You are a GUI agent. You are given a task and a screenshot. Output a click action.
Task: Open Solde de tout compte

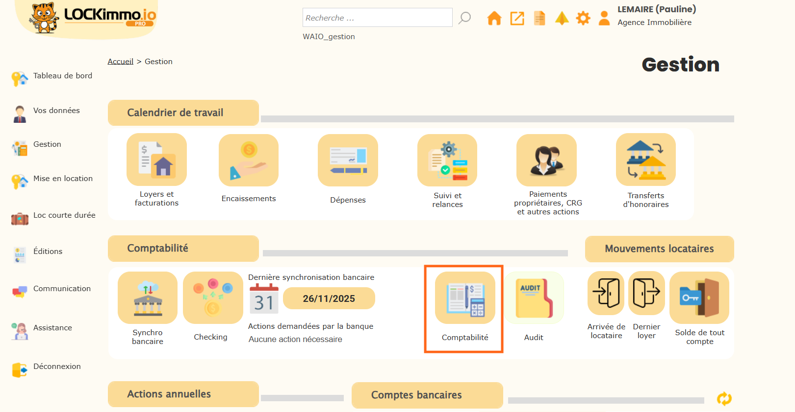point(699,298)
